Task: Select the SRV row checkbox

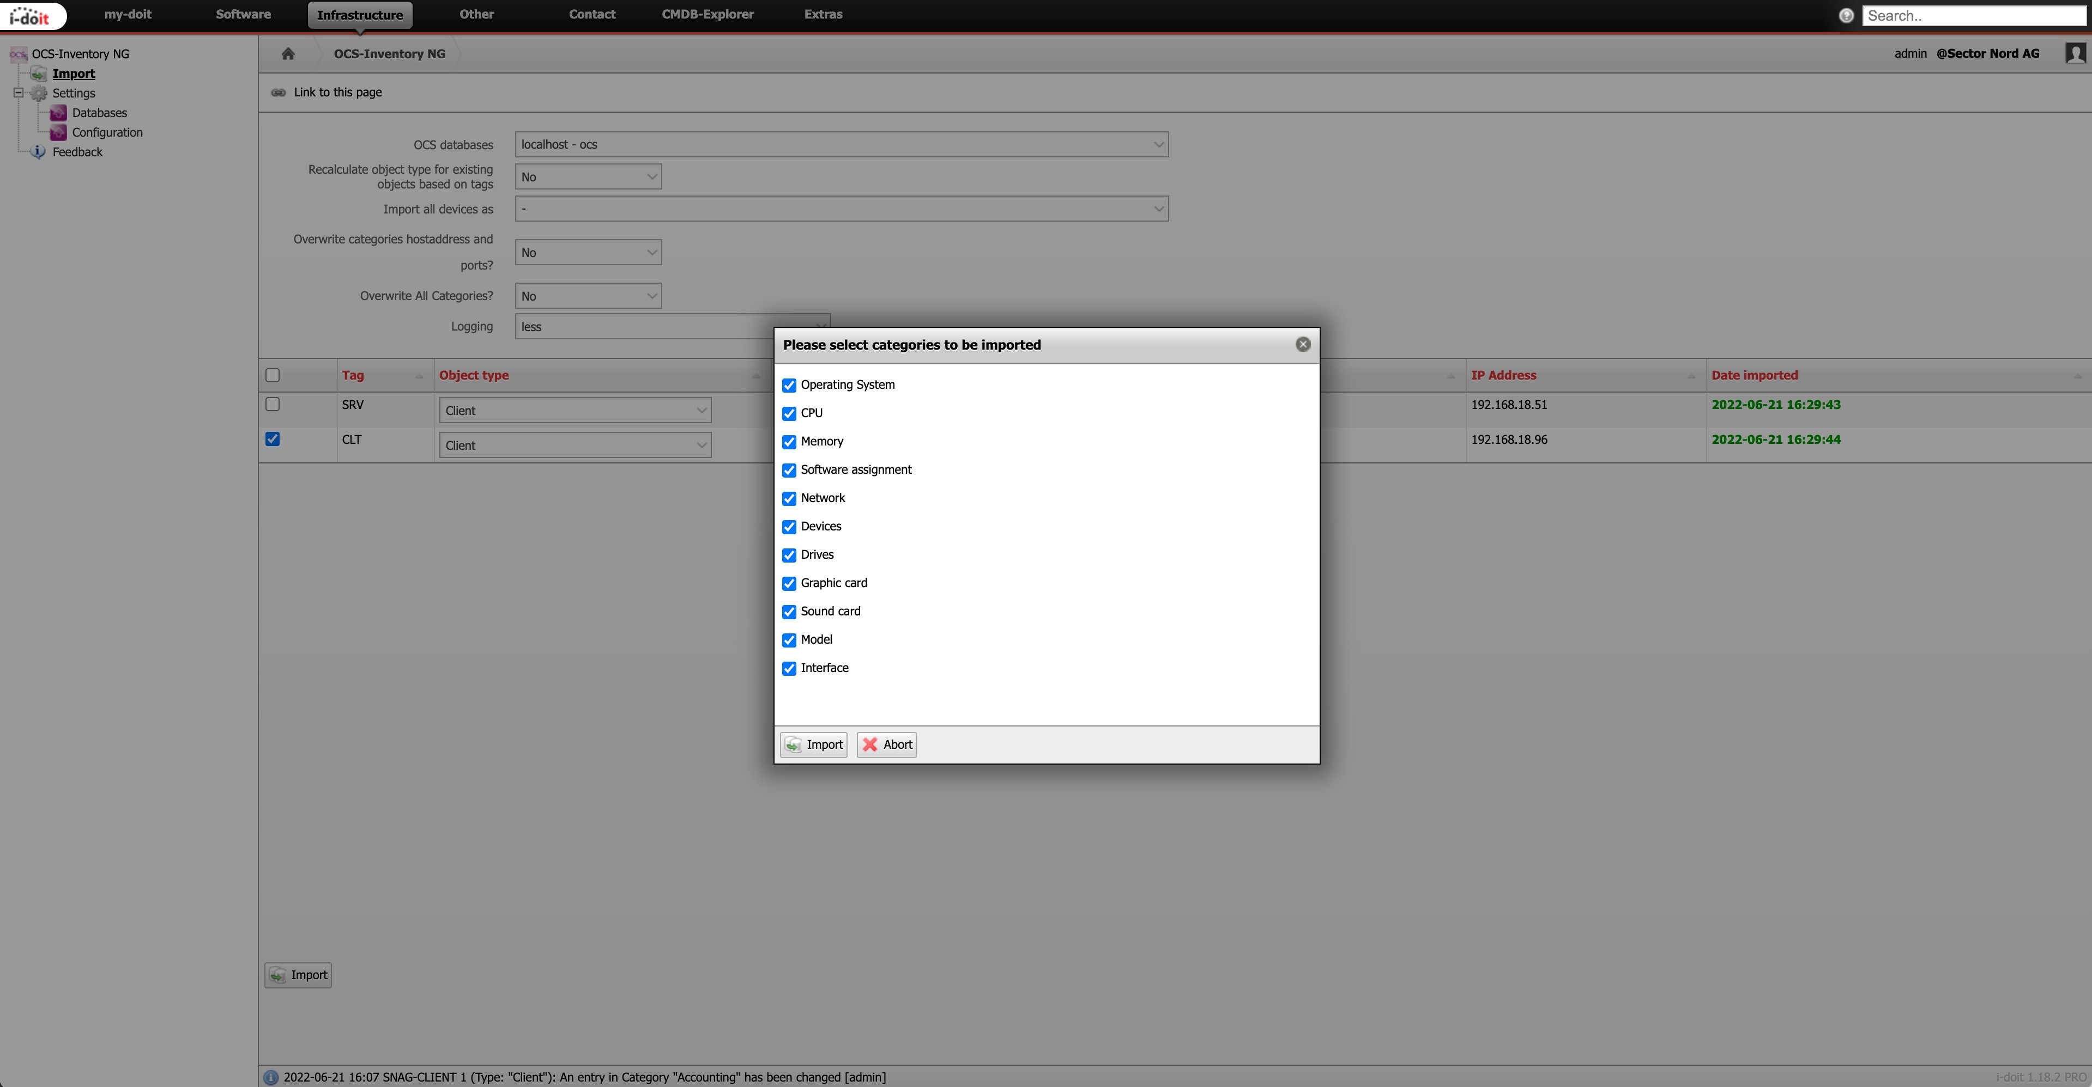Action: coord(273,404)
